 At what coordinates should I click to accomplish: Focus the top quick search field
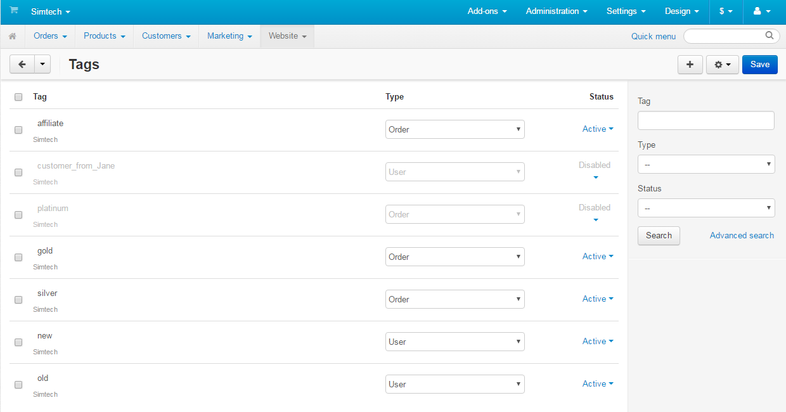731,36
